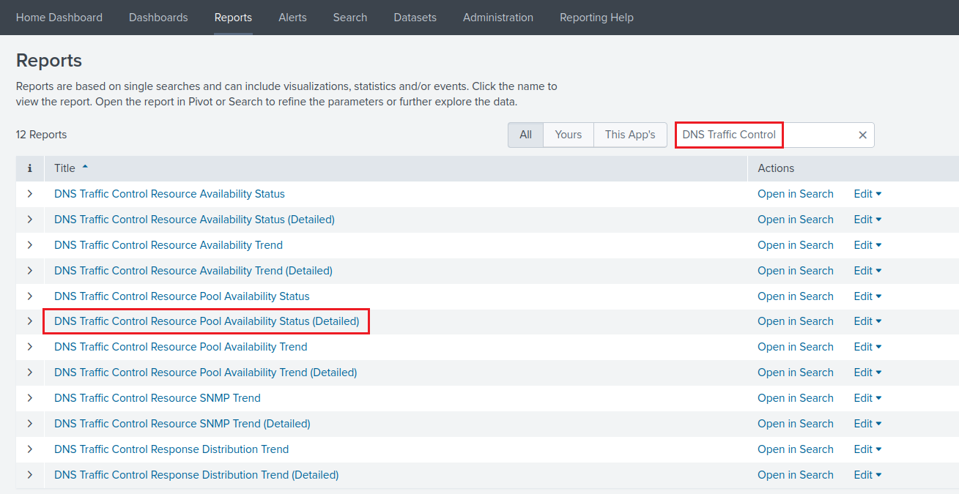Filter by This App's reports
959x494 pixels.
pos(629,135)
